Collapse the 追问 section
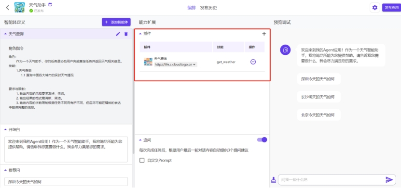Screen dimensions: 401x188 click(140, 140)
